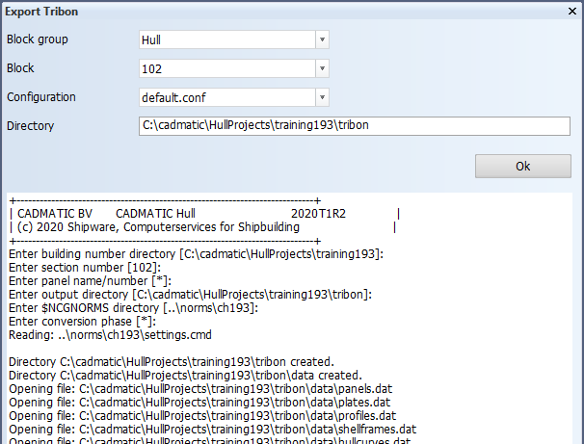Click the Block group label
The width and height of the screenshot is (584, 444).
[x=38, y=39]
